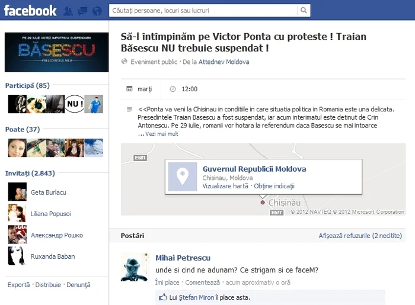
Task: Click Liliana Popusoi's profile picture
Action: point(17,213)
